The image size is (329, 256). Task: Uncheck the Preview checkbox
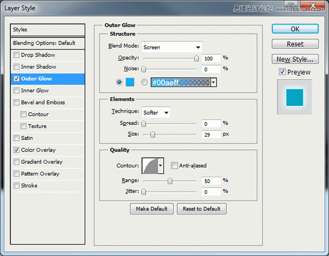[282, 72]
